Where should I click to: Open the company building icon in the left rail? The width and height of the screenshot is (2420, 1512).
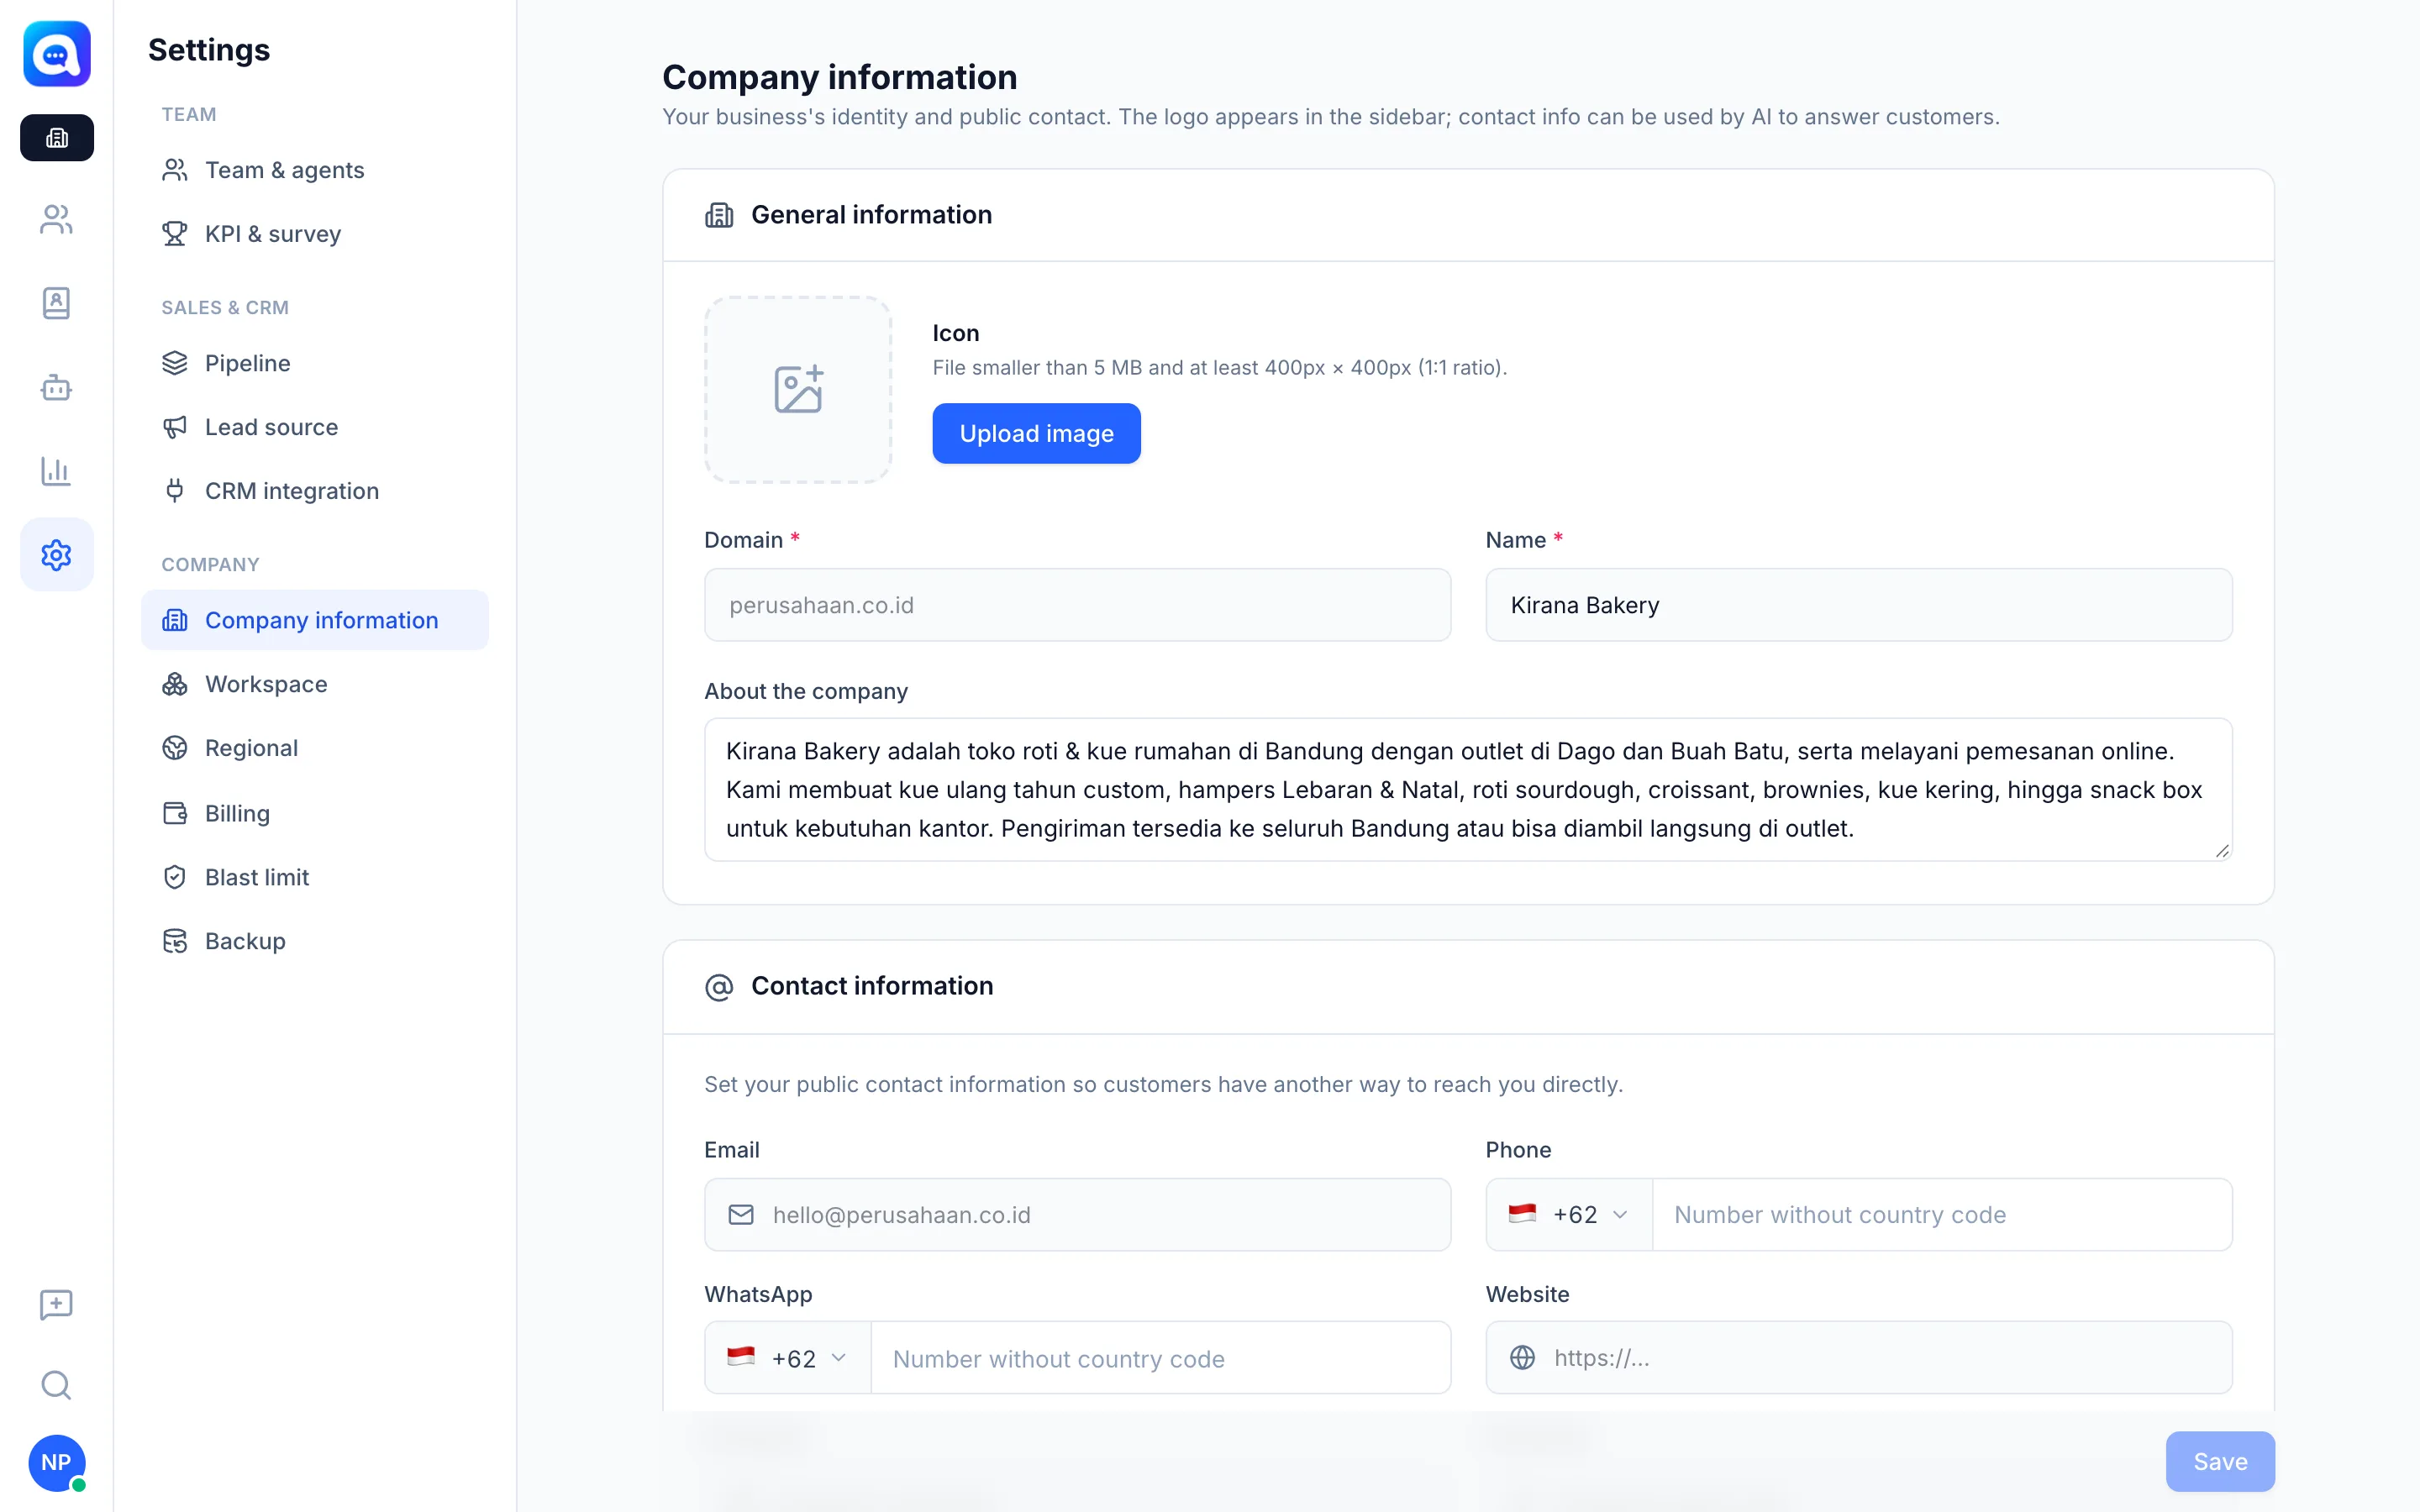point(57,138)
